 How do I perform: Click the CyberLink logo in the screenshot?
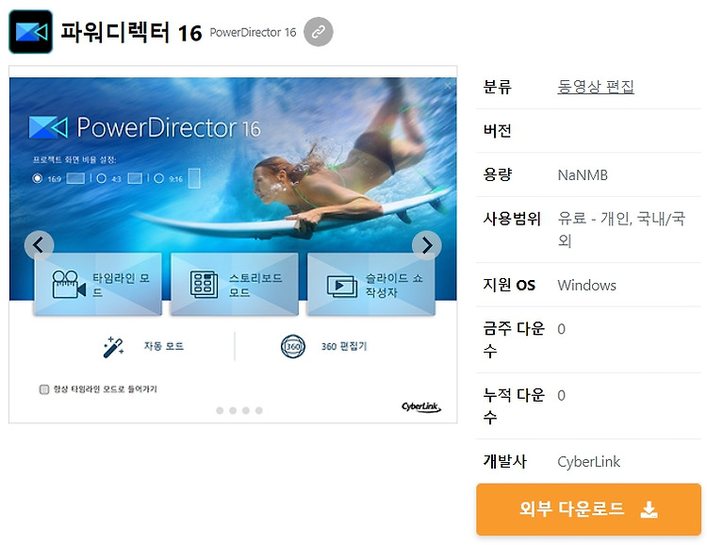421,407
